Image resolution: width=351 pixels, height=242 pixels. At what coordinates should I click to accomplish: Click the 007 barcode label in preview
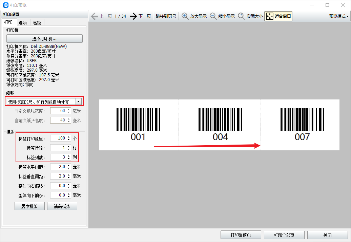click(302, 125)
